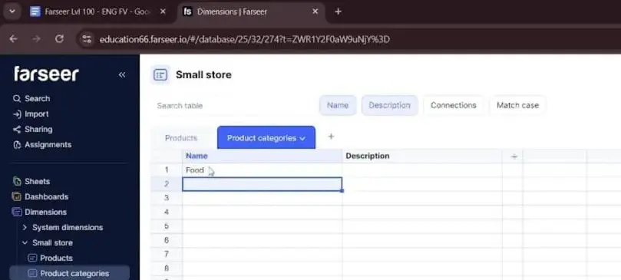View site information icon in address bar

coord(86,39)
